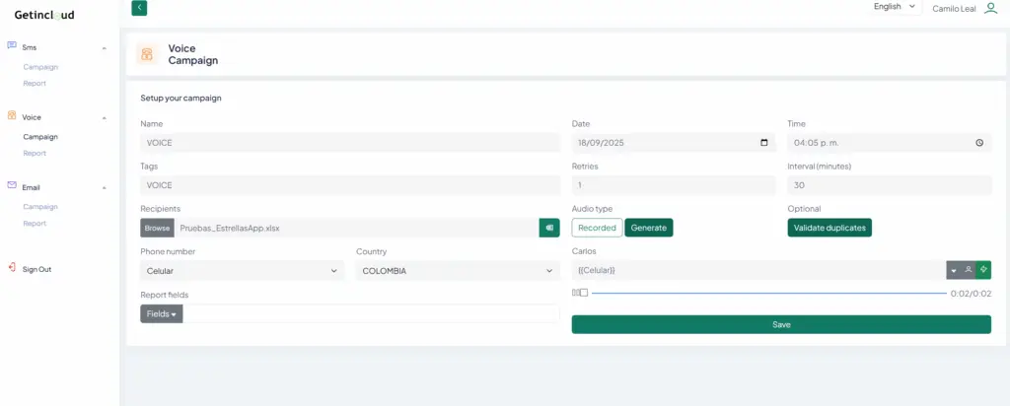Viewport: 1010px width, 406px height.
Task: Click the Sms chat icon in sidebar
Action: click(x=12, y=46)
